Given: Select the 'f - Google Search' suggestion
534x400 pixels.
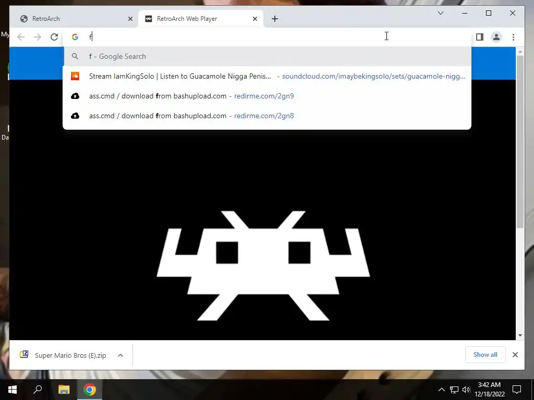Looking at the screenshot, I should pos(268,56).
